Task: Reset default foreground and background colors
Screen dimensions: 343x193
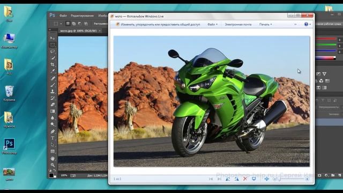Action: [50, 170]
